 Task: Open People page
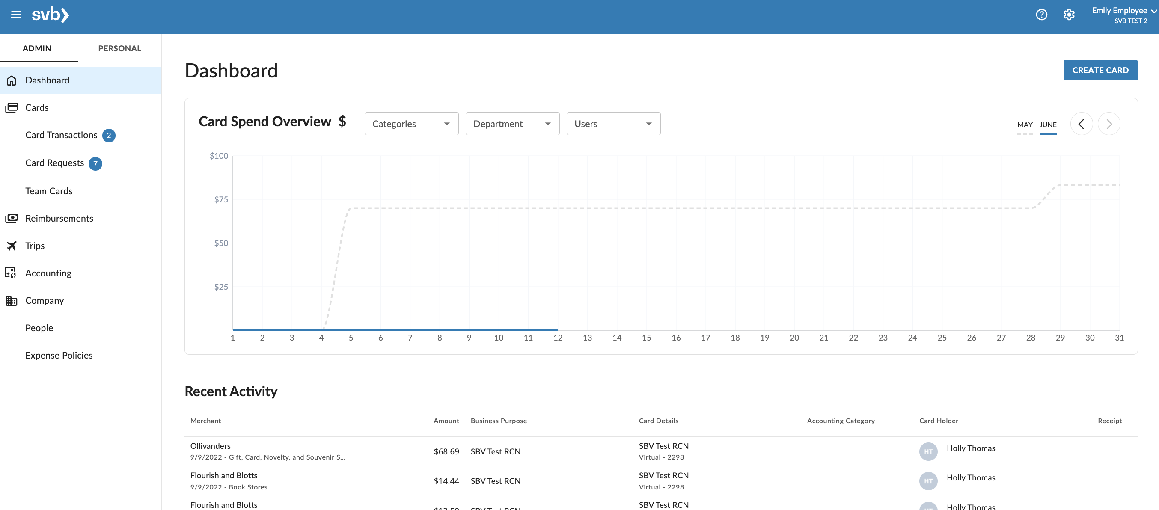[x=39, y=328]
